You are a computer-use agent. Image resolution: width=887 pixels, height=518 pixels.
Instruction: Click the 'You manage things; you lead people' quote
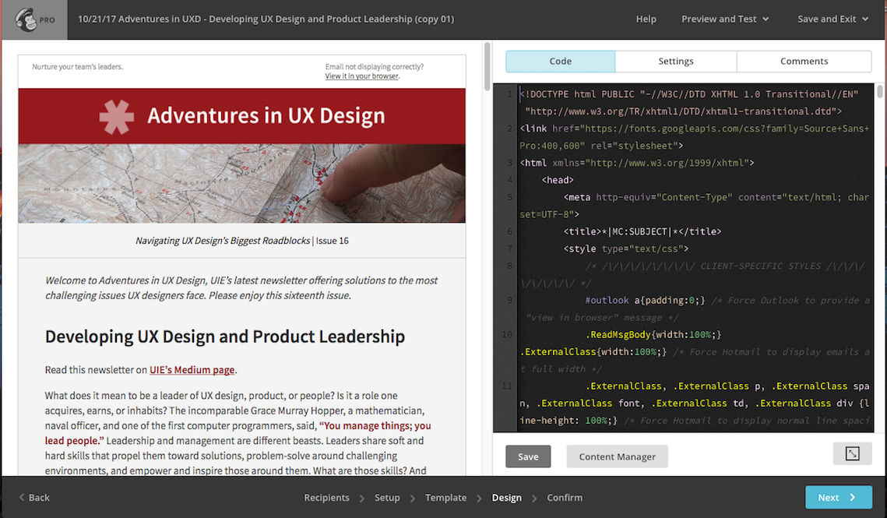pos(238,433)
